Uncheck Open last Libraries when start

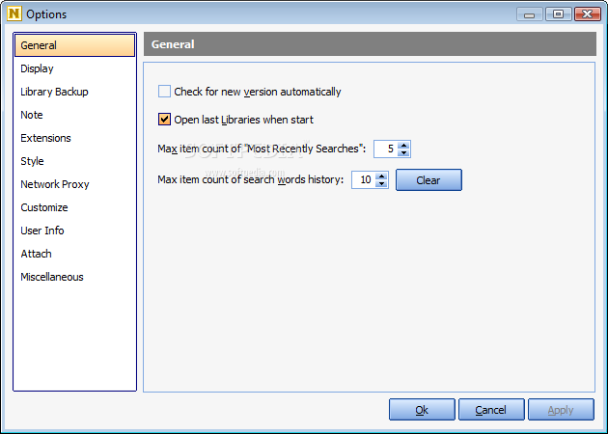164,120
